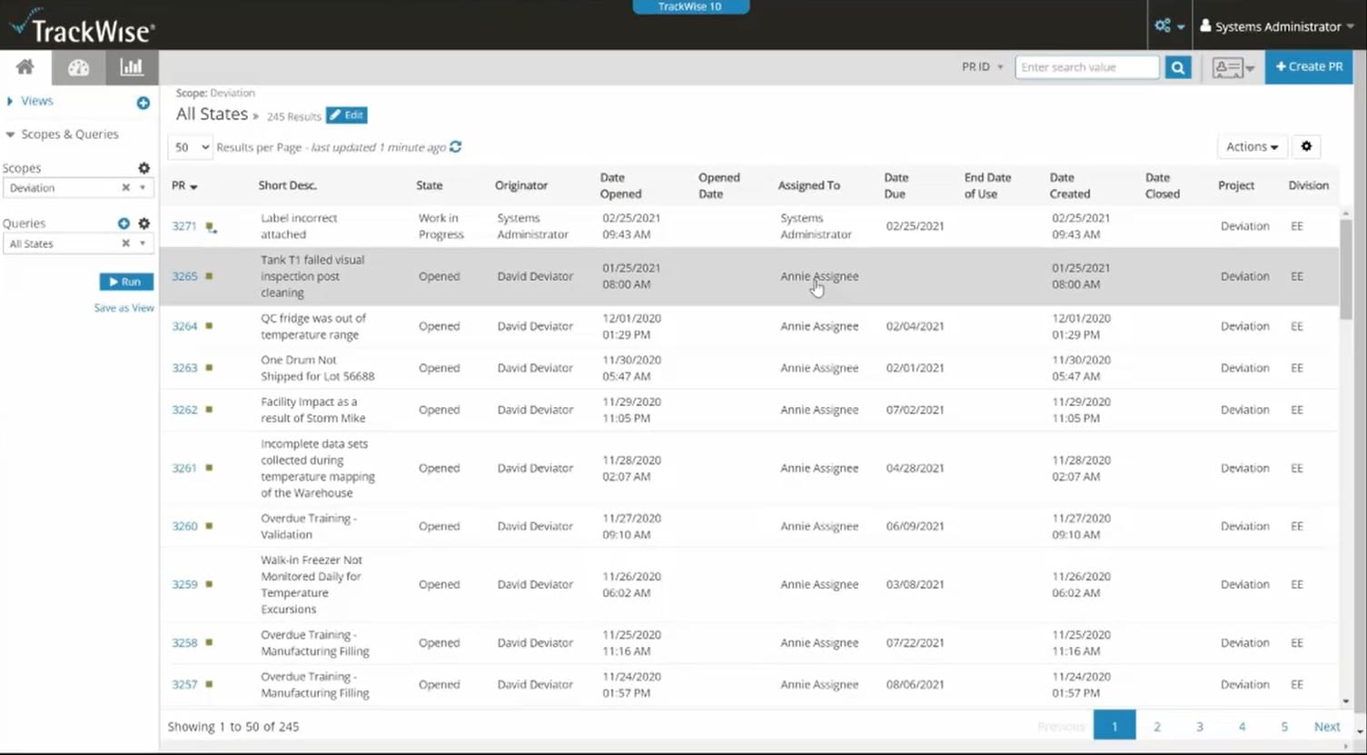Open the PR ID search field selector

[982, 66]
